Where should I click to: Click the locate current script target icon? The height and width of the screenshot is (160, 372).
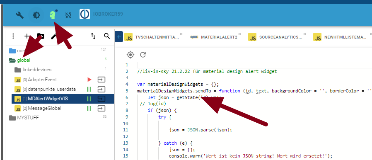tap(130, 55)
